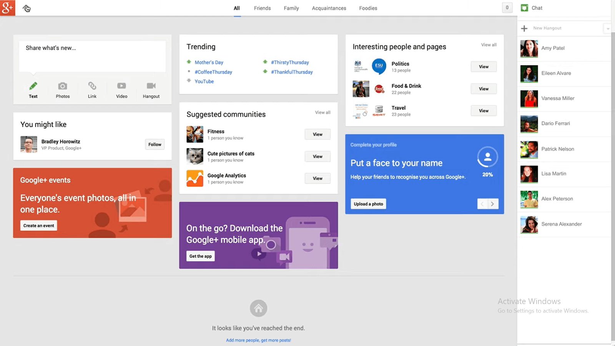Open chat with Eileen Alvare
Screen dimensions: 615x346
coord(564,73)
